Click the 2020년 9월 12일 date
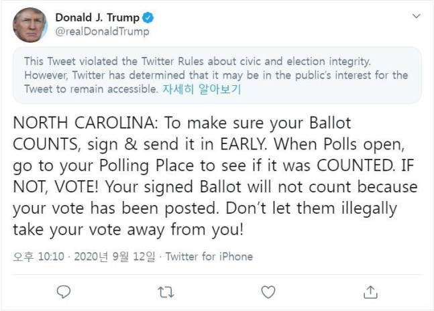 [115, 257]
